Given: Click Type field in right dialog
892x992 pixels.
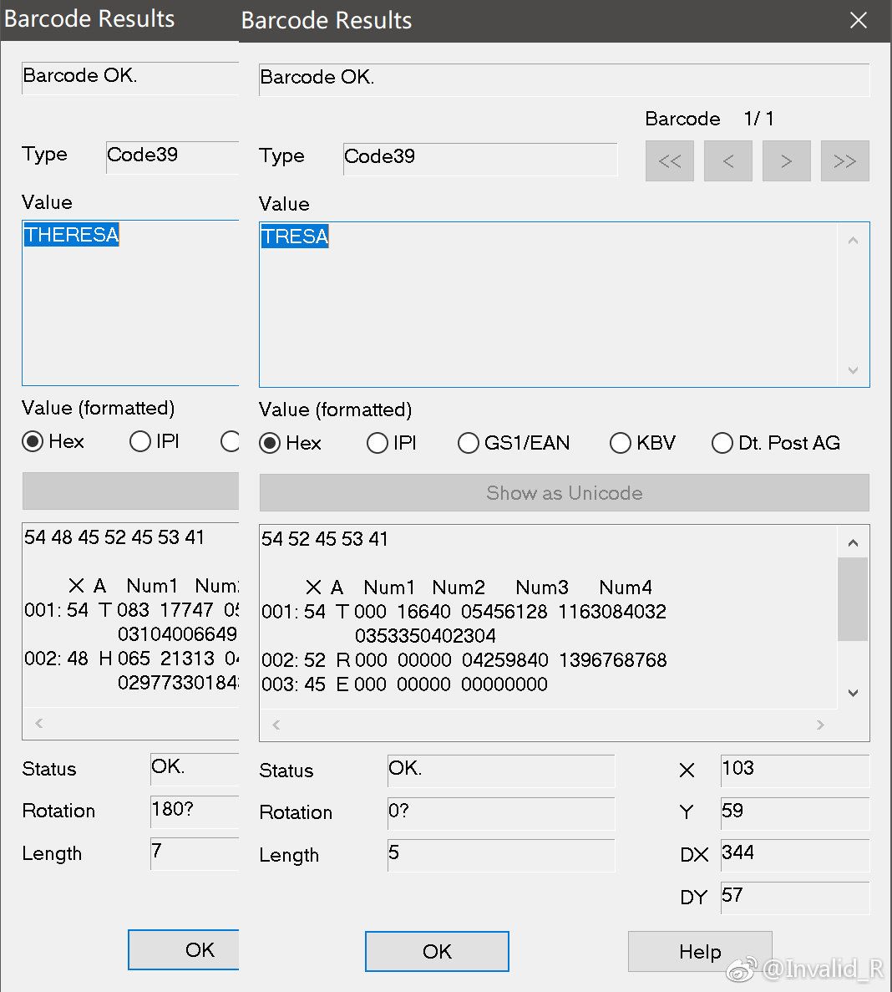Looking at the screenshot, I should click(x=479, y=159).
